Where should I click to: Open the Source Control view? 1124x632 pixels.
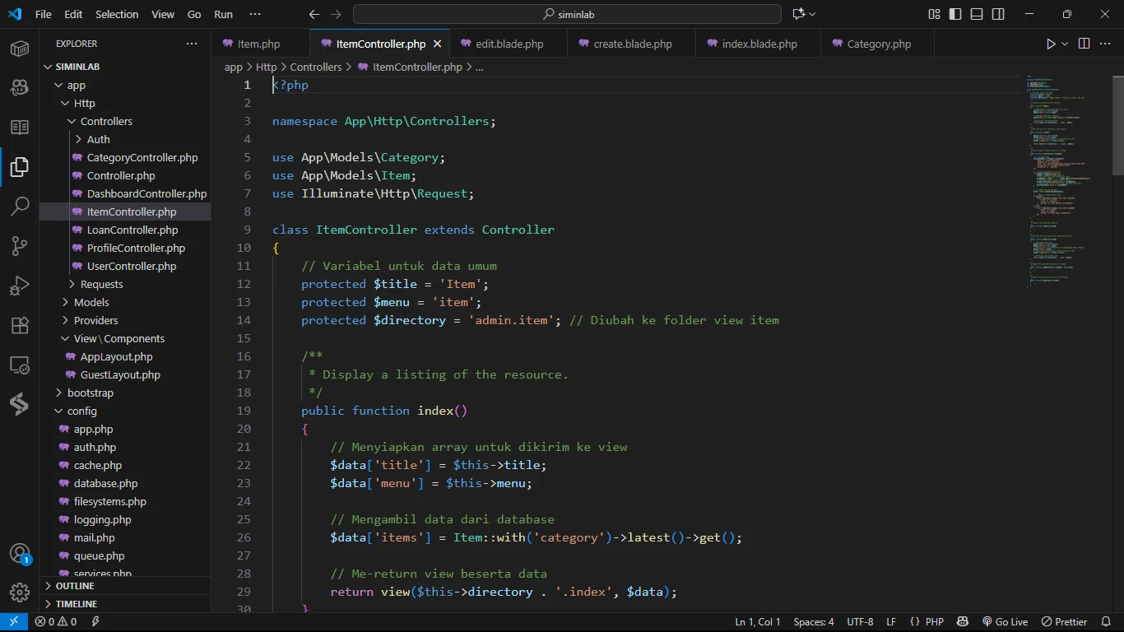click(20, 246)
